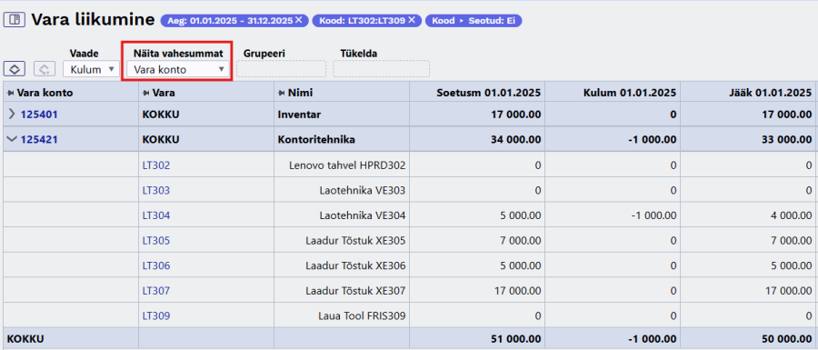Click the Inventar name cell
The height and width of the screenshot is (350, 818).
pos(342,115)
